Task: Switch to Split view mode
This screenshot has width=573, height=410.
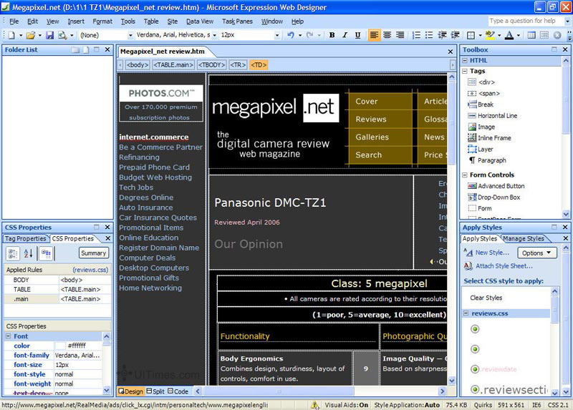Action: tap(155, 391)
